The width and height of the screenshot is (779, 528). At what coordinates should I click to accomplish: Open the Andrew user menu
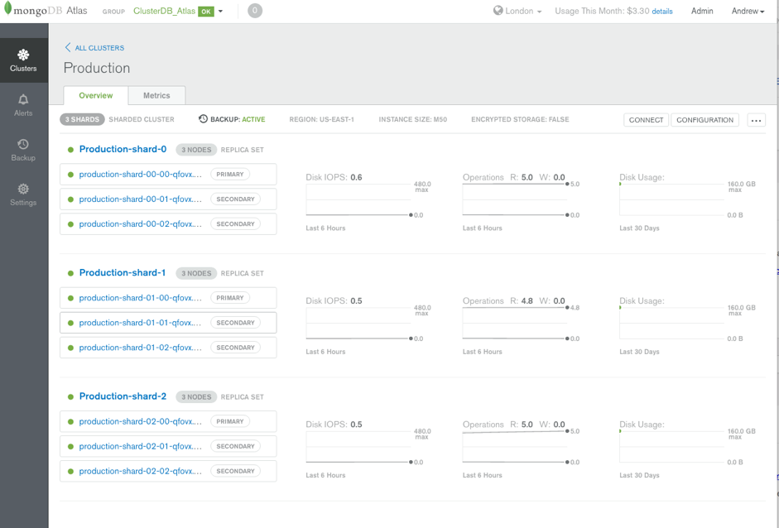[748, 11]
